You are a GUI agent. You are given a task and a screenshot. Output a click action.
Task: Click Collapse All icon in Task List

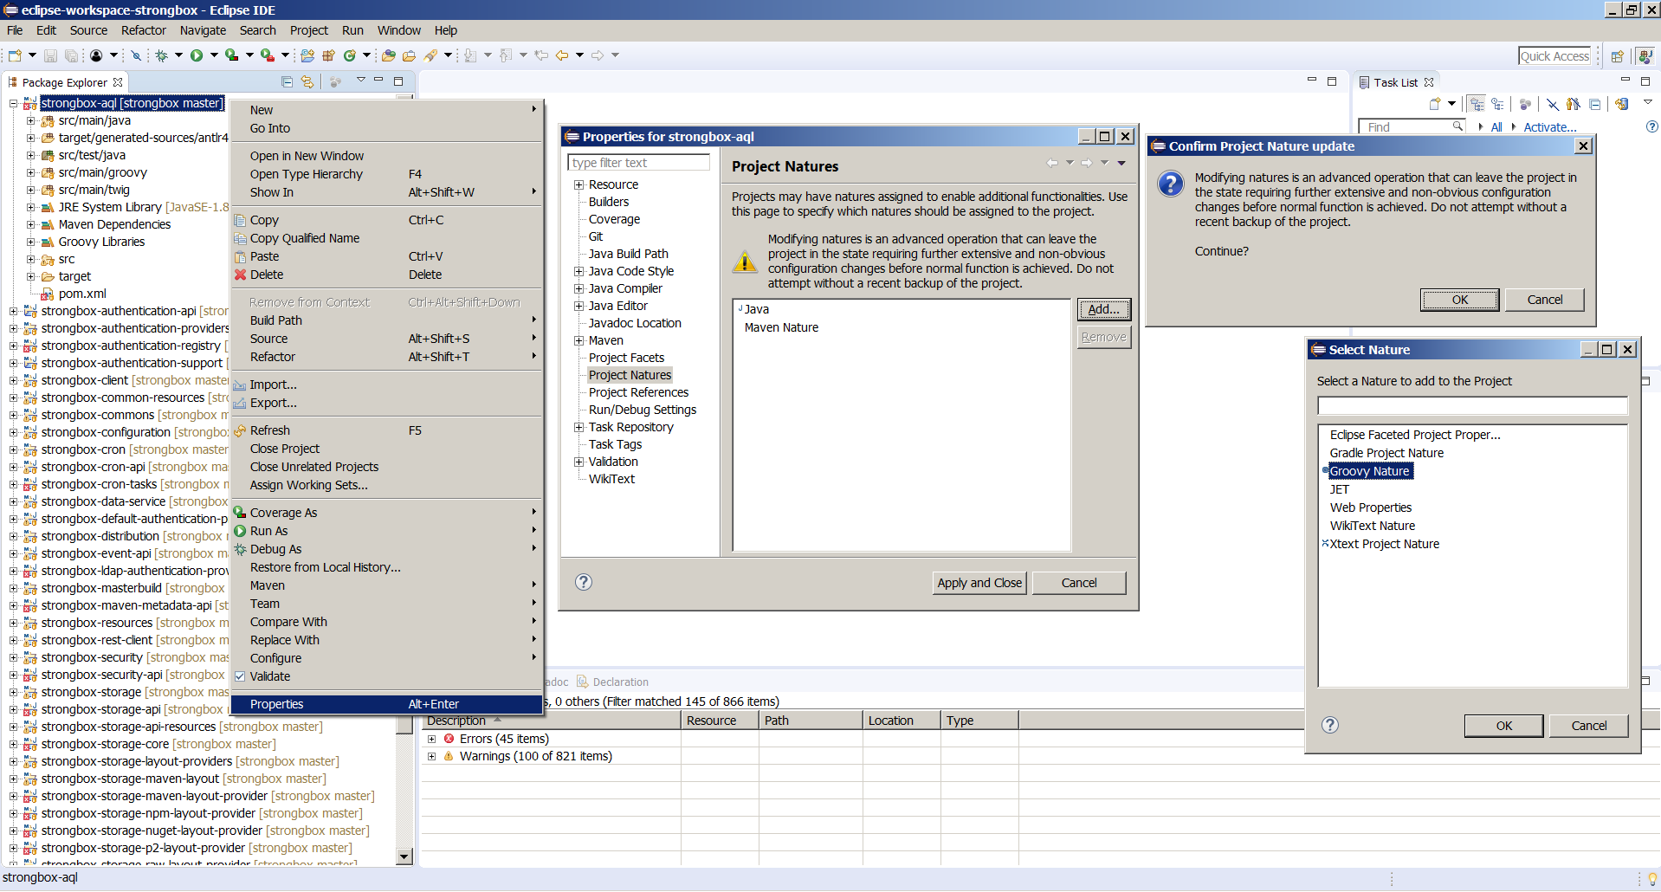(x=1594, y=104)
